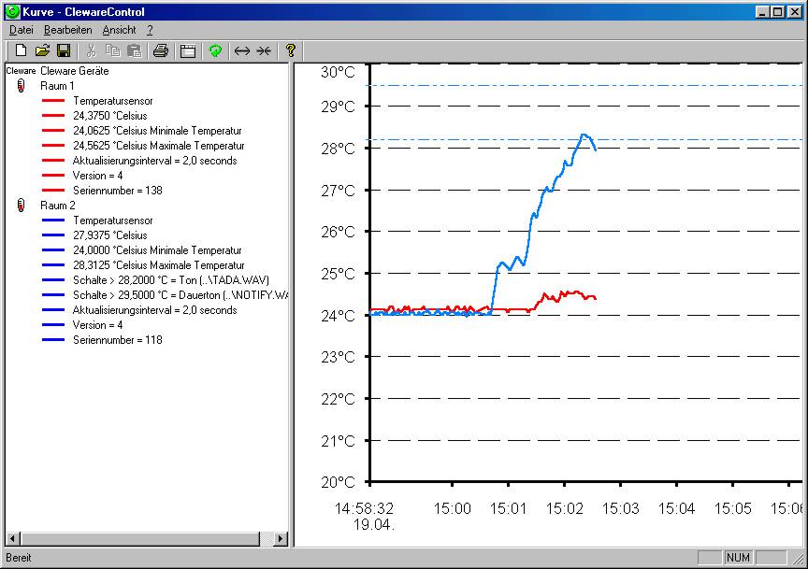
Task: Select the Raum 1 thermometer icon
Action: 21,85
